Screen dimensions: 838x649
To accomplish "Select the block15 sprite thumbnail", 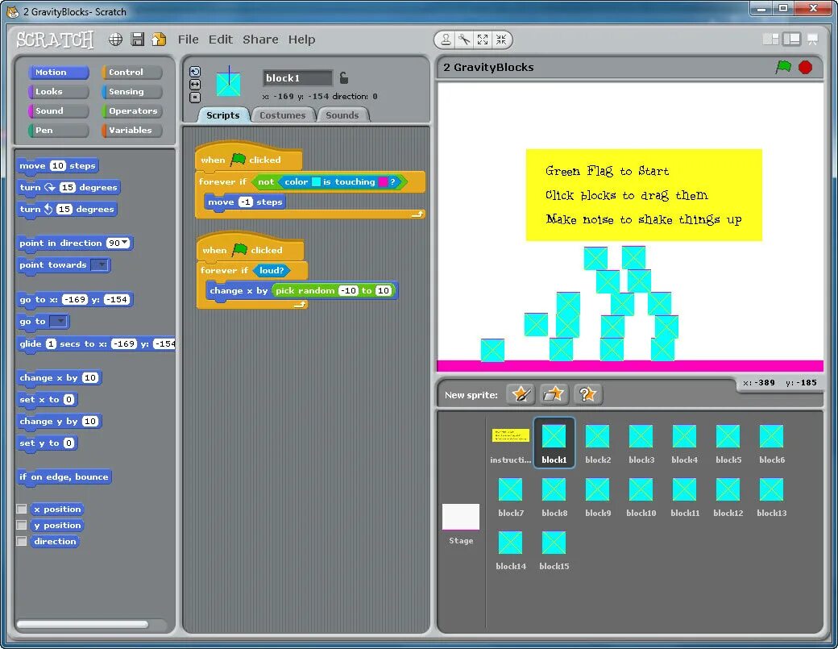I will click(x=554, y=550).
